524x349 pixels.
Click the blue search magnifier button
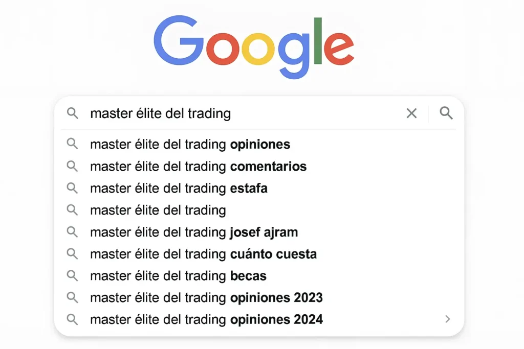[446, 113]
